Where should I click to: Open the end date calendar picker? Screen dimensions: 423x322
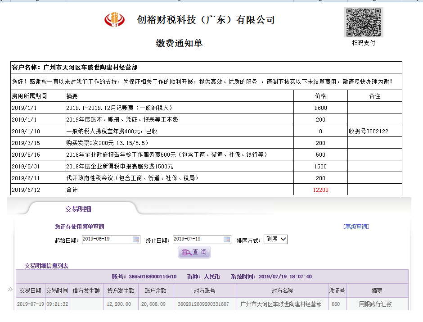click(x=227, y=240)
